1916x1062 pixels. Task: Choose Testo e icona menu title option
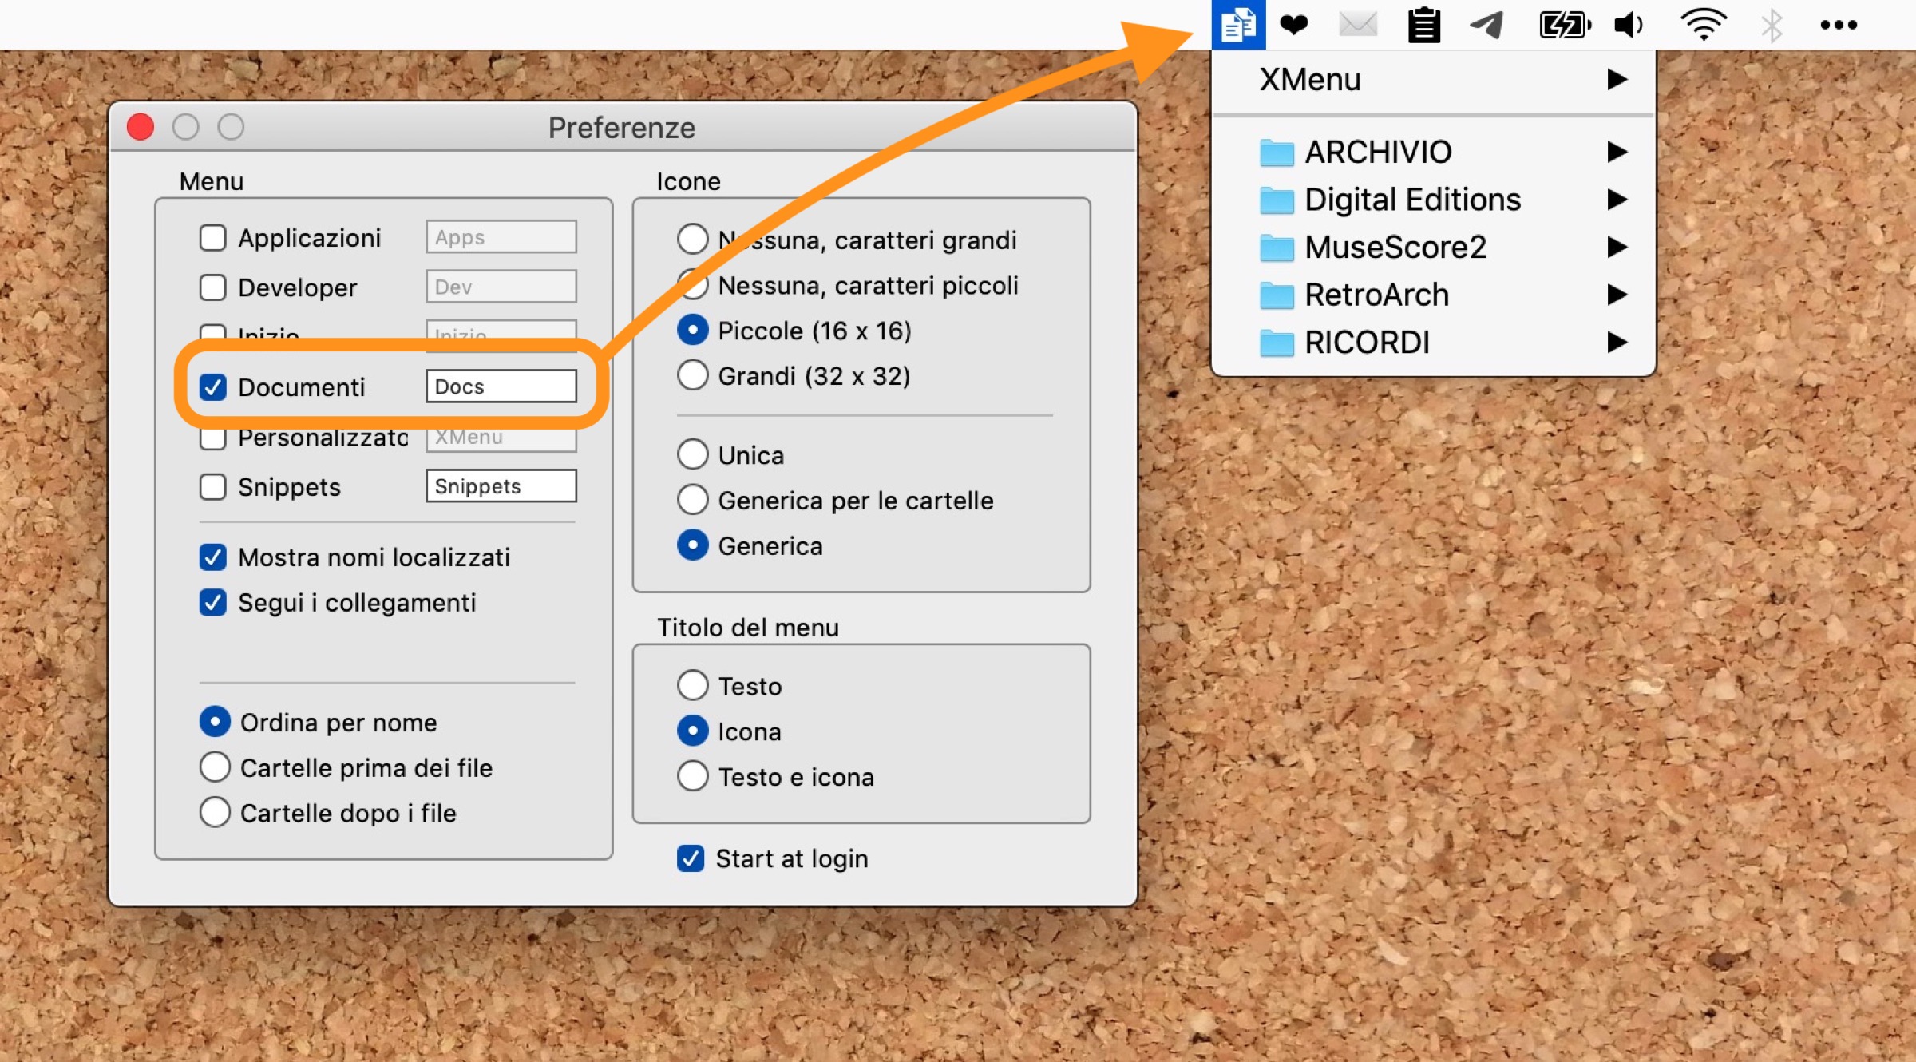pos(693,776)
